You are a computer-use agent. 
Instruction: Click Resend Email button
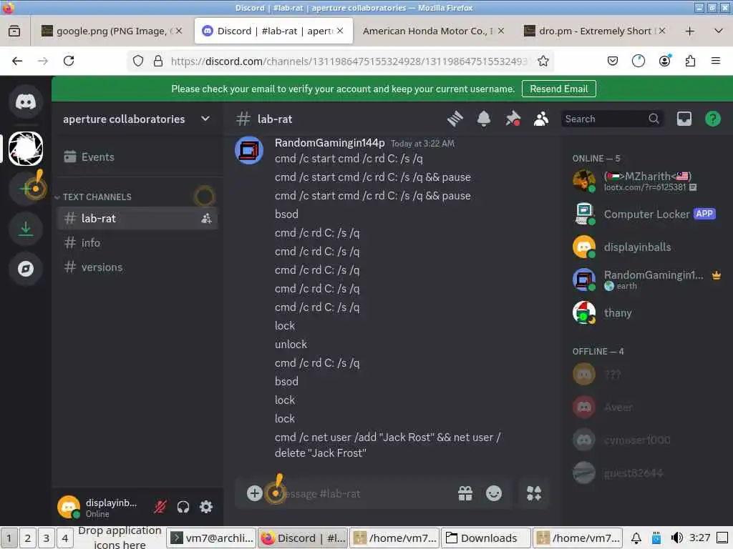pos(558,89)
